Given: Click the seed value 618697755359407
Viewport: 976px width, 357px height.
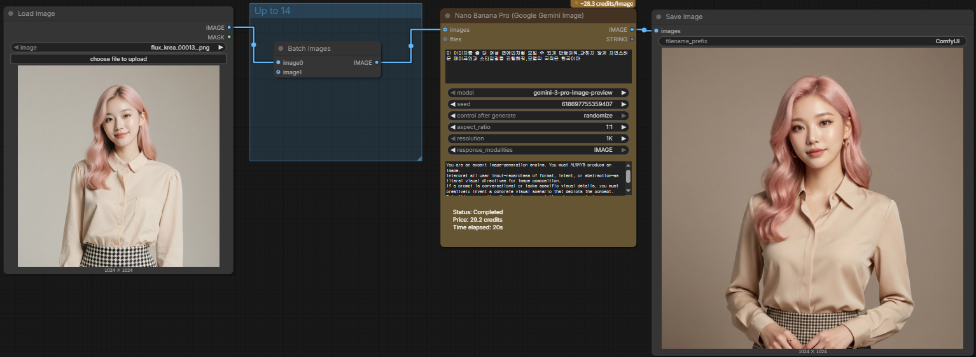Looking at the screenshot, I should (x=587, y=104).
